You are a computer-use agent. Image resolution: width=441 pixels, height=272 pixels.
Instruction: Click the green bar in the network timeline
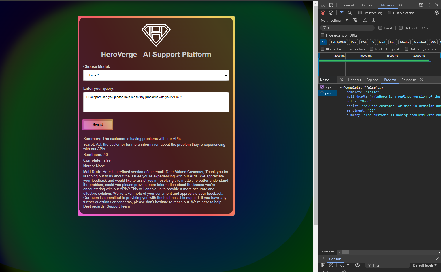(374, 61)
